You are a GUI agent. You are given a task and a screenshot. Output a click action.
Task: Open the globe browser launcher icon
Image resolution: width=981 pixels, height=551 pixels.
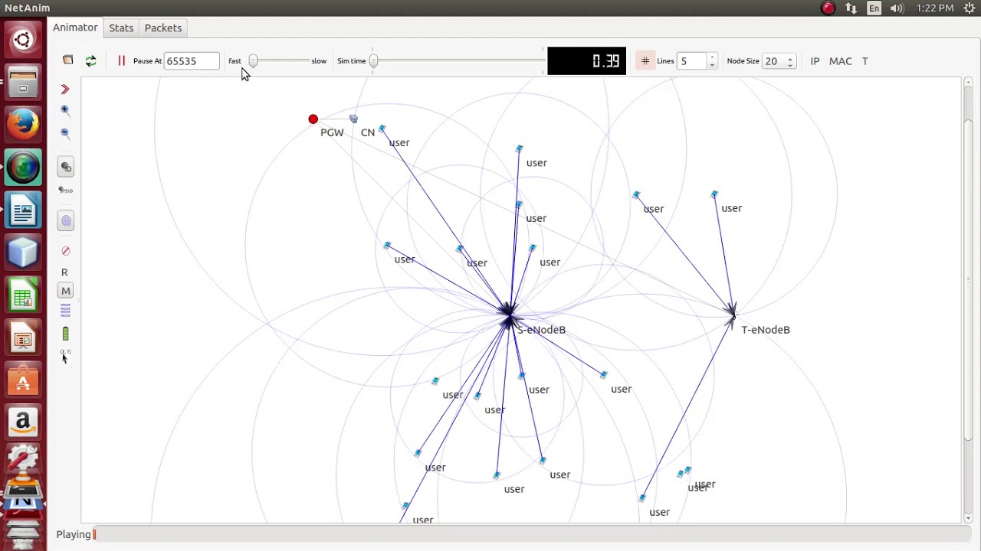click(23, 168)
